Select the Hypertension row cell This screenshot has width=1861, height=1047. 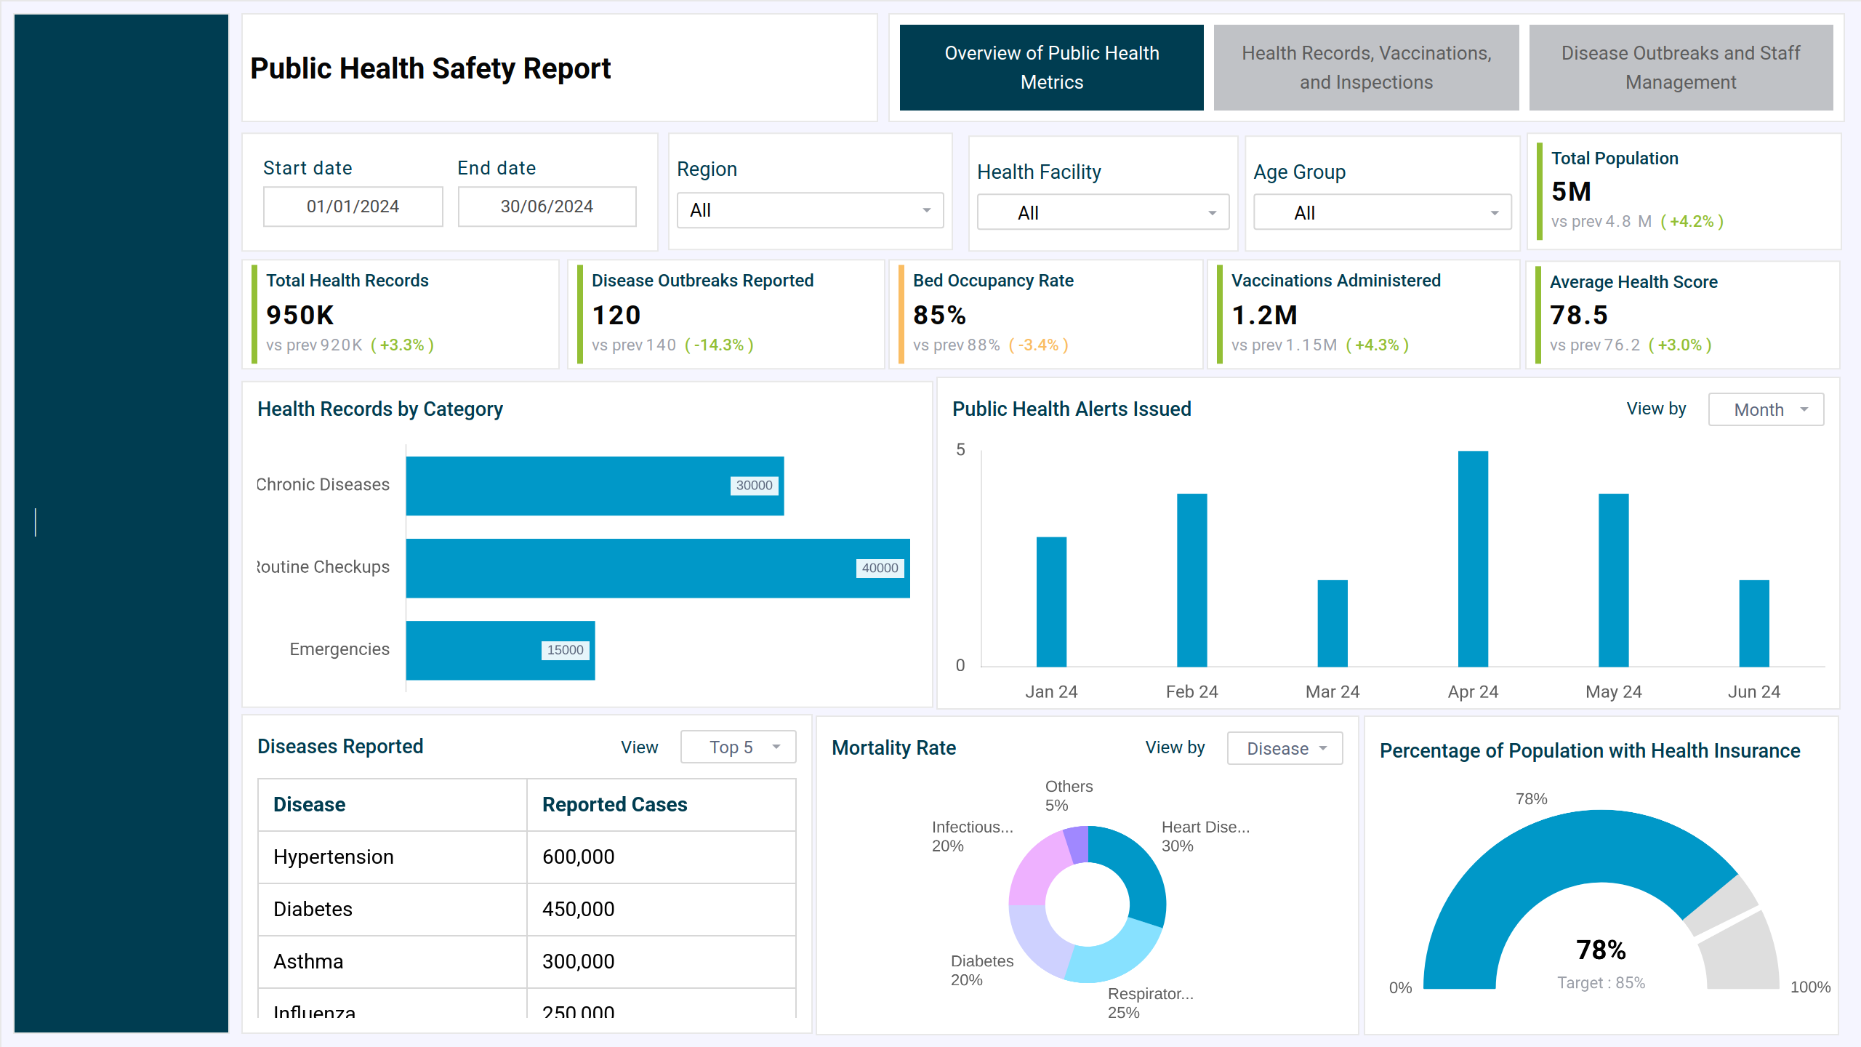[x=393, y=857]
